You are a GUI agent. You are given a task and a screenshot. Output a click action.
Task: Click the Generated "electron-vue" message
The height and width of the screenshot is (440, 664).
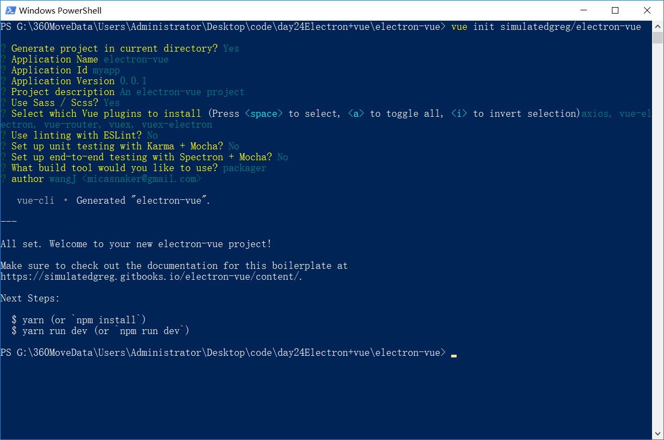(x=143, y=200)
